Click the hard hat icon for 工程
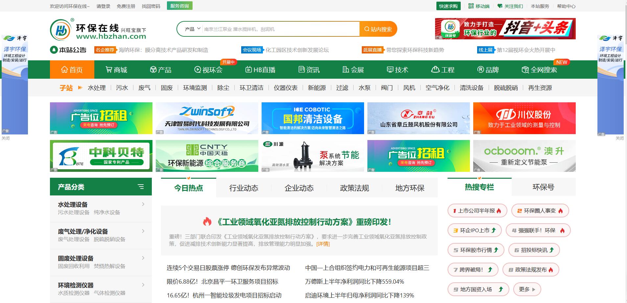 [435, 70]
